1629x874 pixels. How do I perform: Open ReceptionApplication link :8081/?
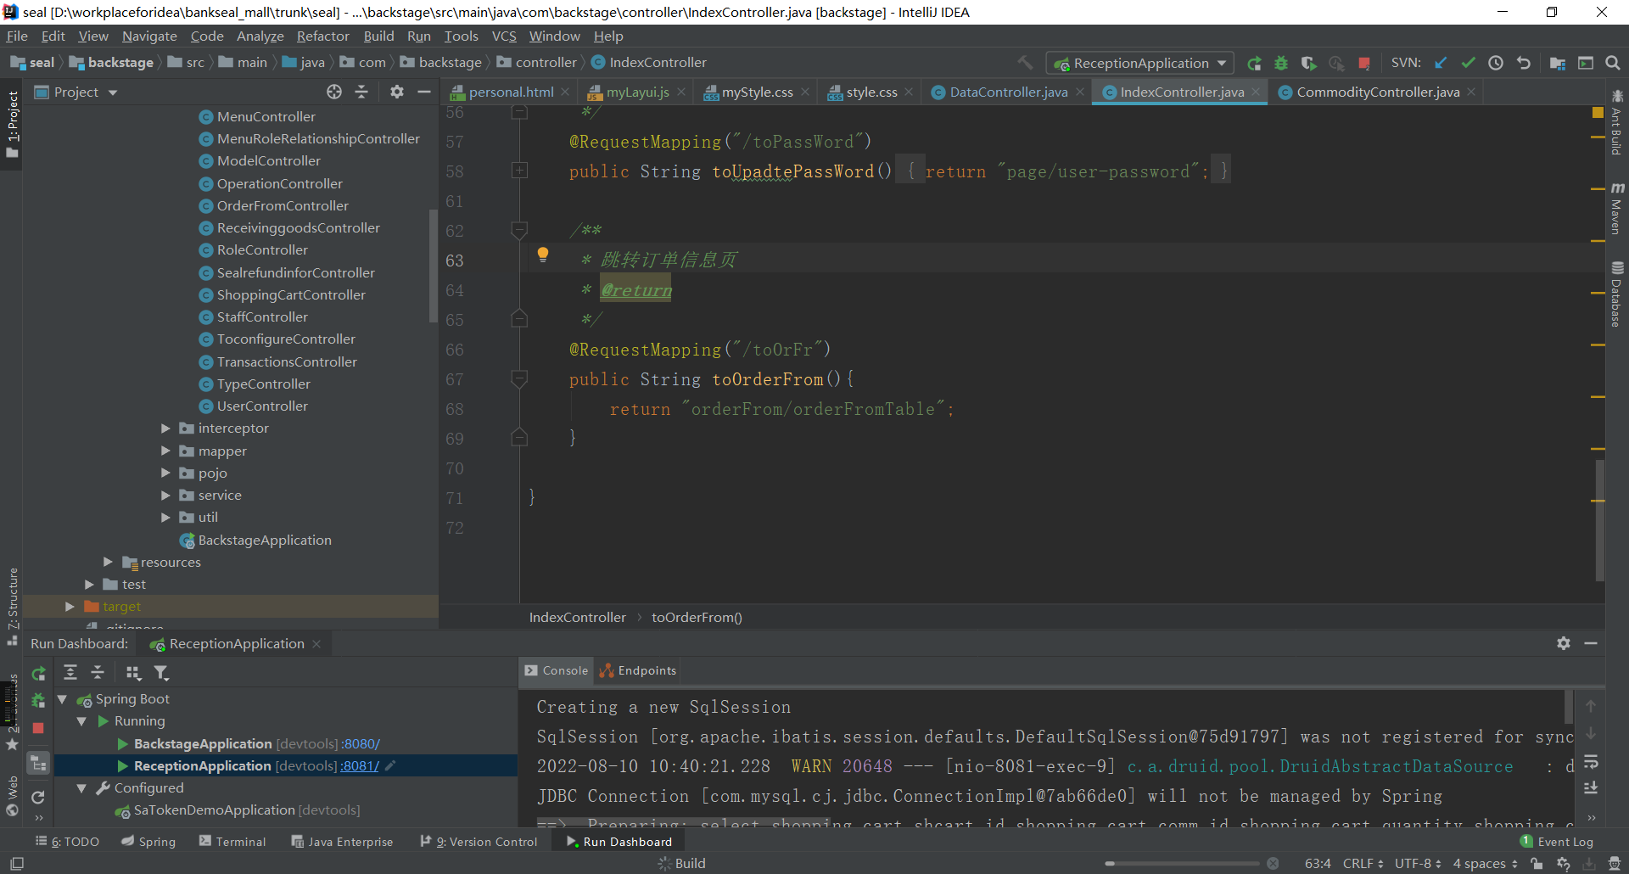[359, 765]
